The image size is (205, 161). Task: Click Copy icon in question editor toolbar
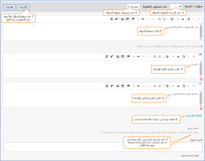193,19
